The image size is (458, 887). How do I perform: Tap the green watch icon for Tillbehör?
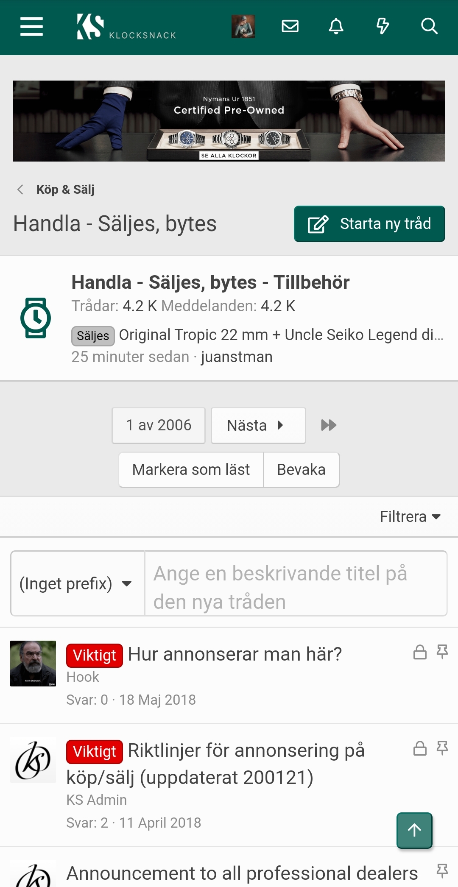pos(36,318)
